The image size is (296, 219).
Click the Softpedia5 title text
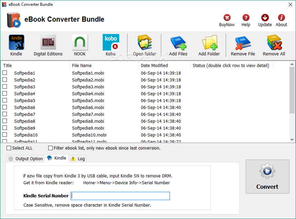coord(24,100)
